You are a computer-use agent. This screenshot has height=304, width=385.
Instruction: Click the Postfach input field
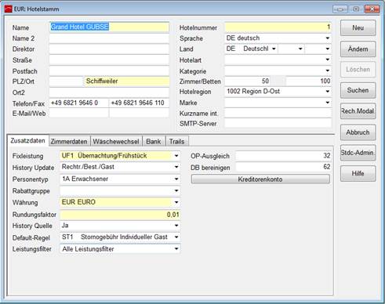point(109,71)
